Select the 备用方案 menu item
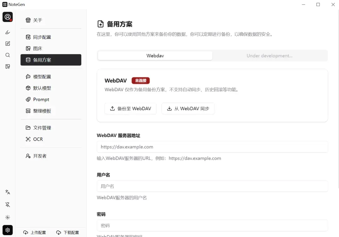Screen dimensions: 339x237 click(51, 60)
